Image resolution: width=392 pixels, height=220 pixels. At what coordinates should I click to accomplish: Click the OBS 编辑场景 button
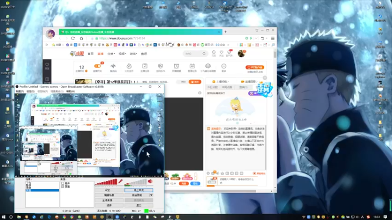click(109, 195)
